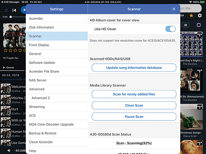
Task: Select the Human N... track in queue
Action: click(x=13, y=133)
